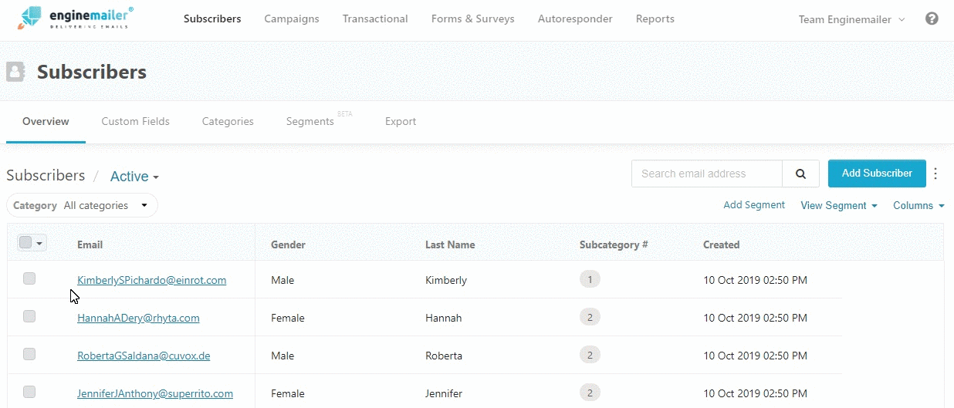
Task: Open the select-all checkbox dropdown in header
Action: [x=39, y=243]
